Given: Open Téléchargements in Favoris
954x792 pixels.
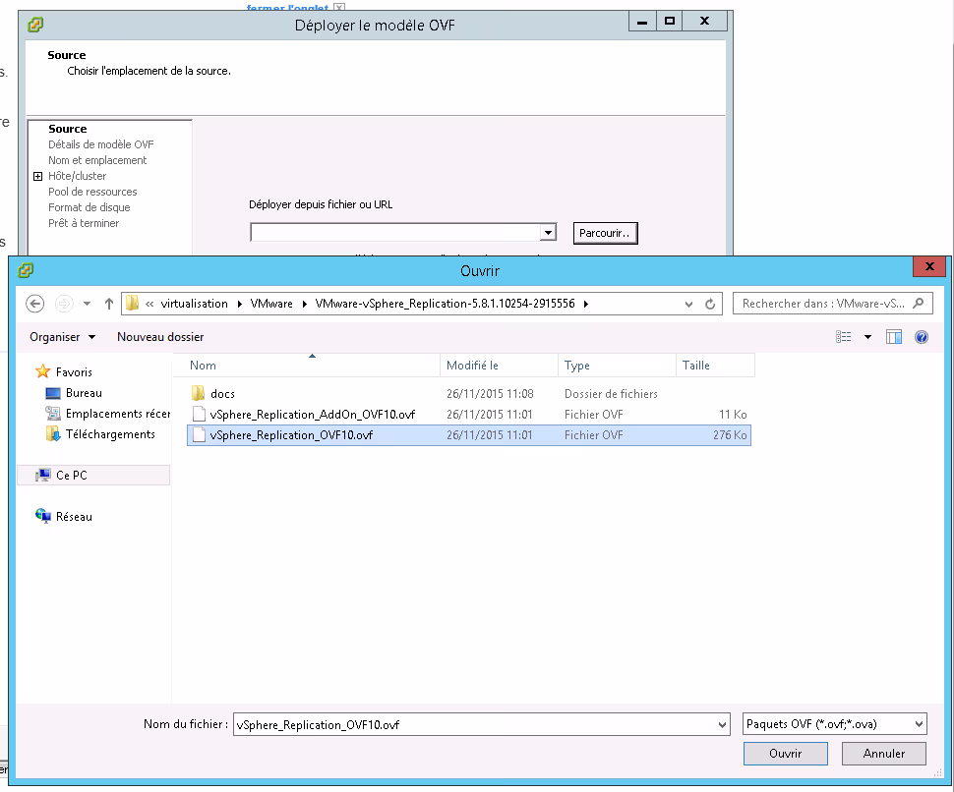Looking at the screenshot, I should [x=110, y=434].
